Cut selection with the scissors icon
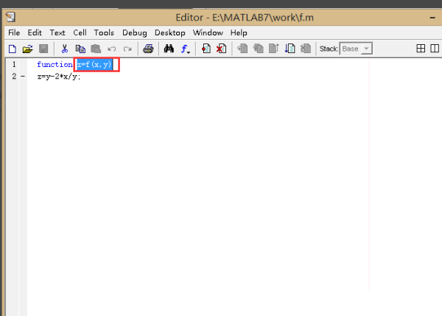 (x=65, y=49)
